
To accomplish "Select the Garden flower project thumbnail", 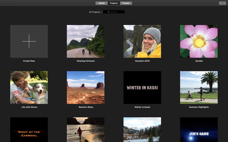I will pyautogui.click(x=199, y=41).
